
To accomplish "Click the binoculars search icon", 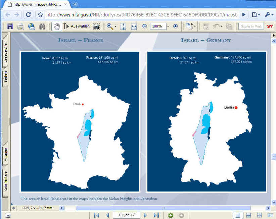I will [x=42, y=26].
